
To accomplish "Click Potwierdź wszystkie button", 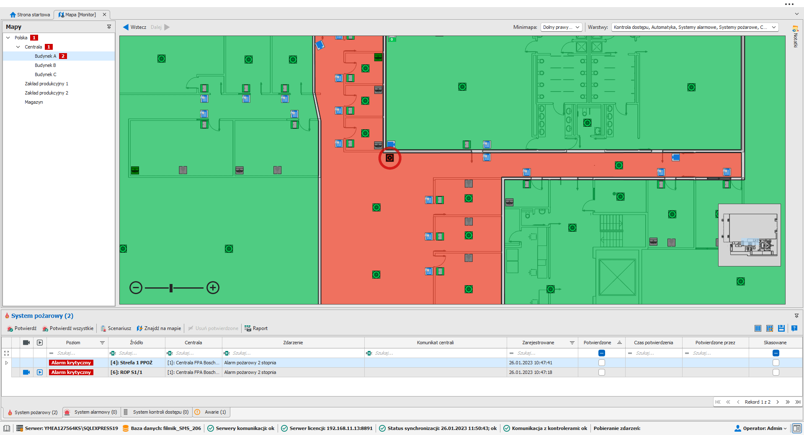I will point(68,328).
